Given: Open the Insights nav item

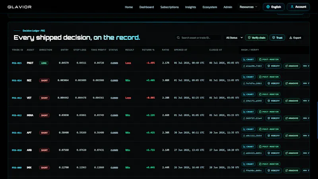Looking at the screenshot, I should [190, 7].
